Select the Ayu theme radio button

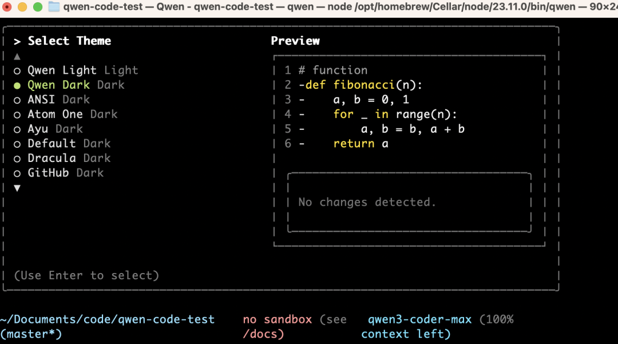(17, 129)
